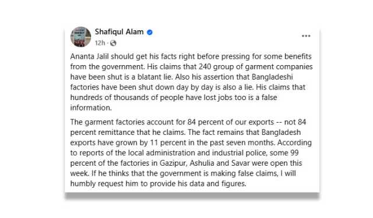
Task: Click the text 'industrial police' in the post
Action: coord(240,153)
